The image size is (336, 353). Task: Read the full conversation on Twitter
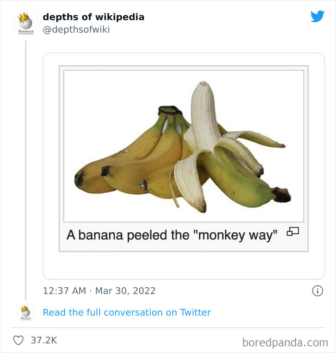(127, 312)
